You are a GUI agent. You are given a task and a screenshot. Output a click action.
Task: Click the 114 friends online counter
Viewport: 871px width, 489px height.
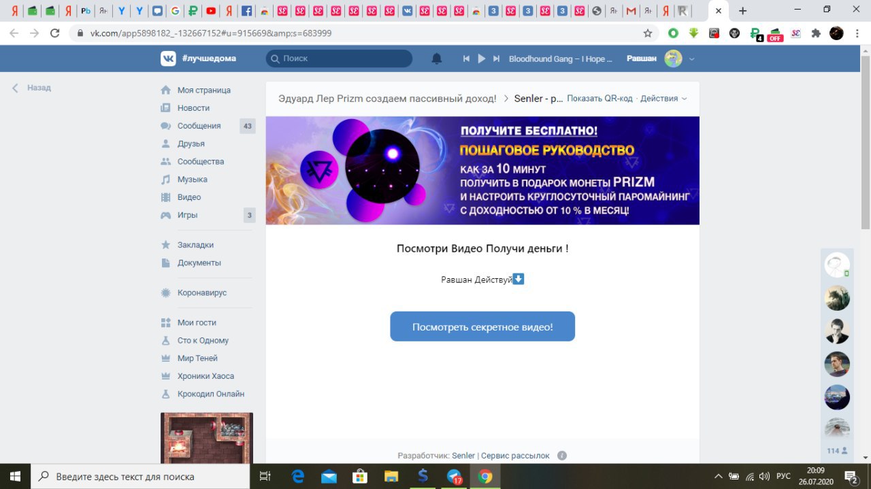(837, 451)
